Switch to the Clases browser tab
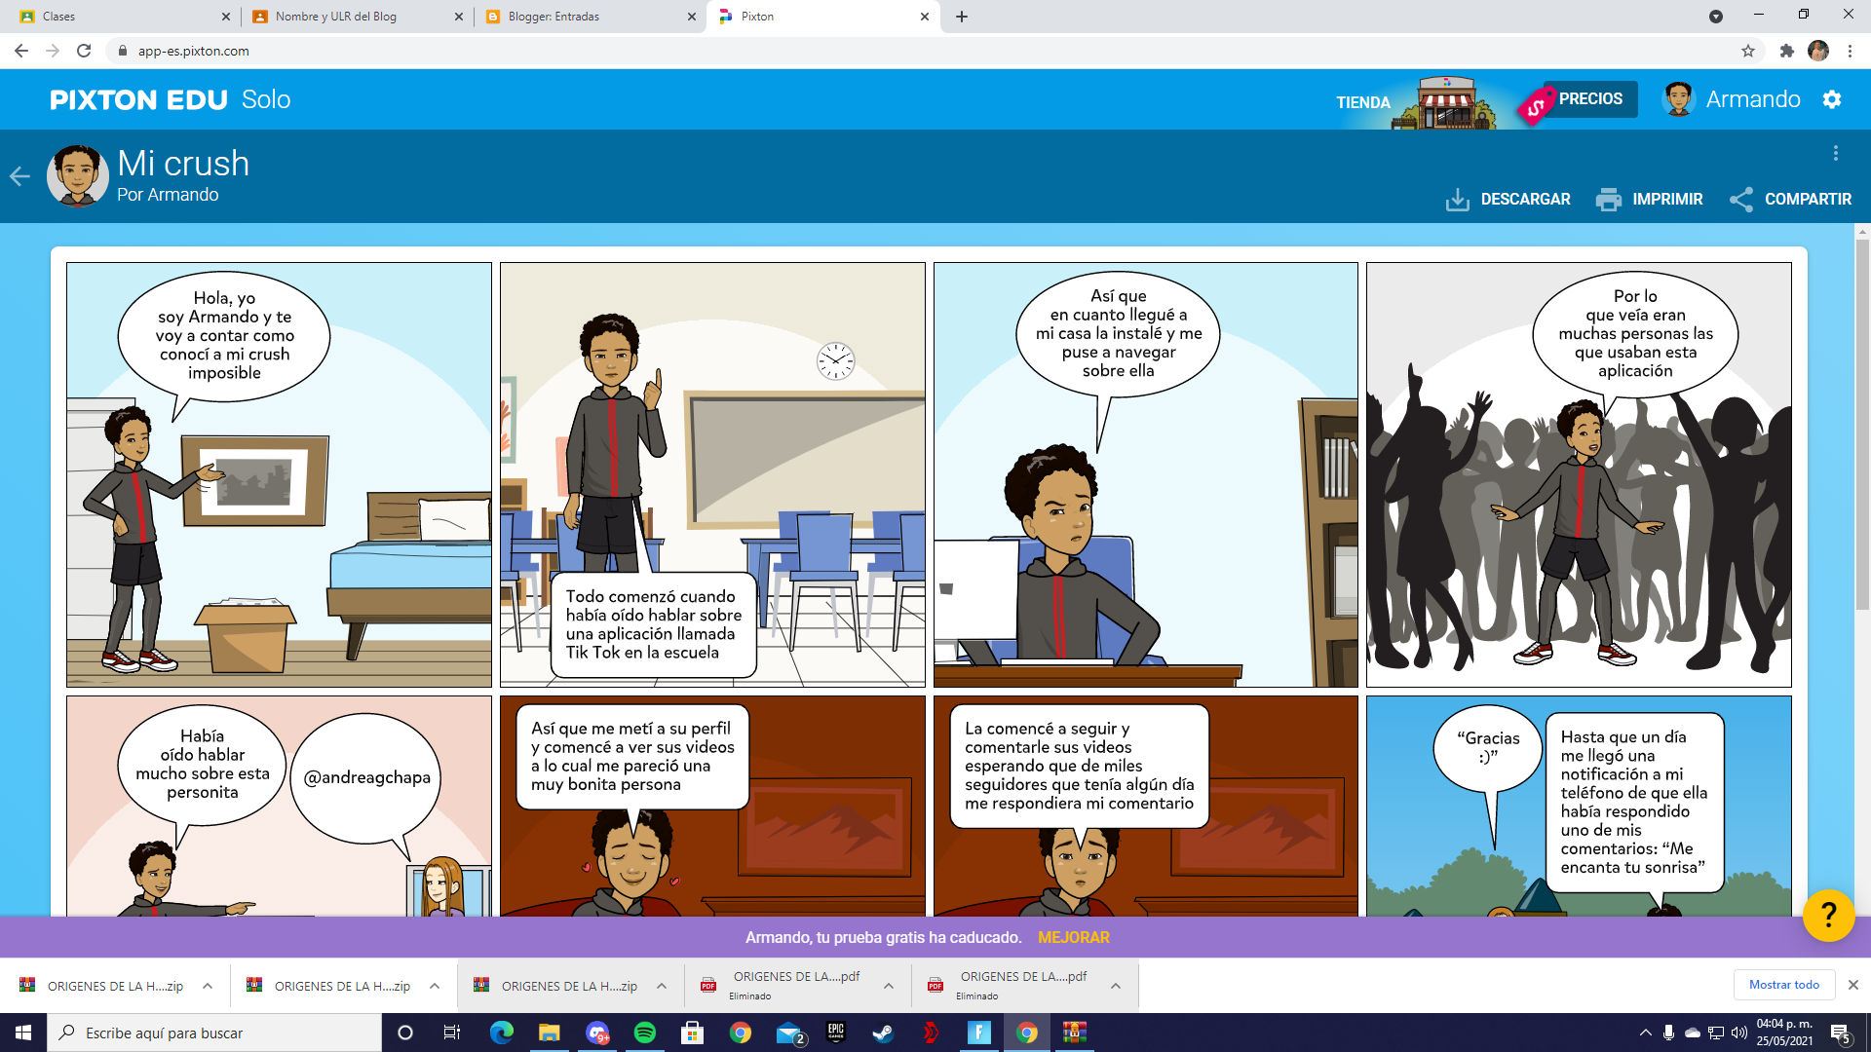This screenshot has width=1871, height=1052. point(58,17)
